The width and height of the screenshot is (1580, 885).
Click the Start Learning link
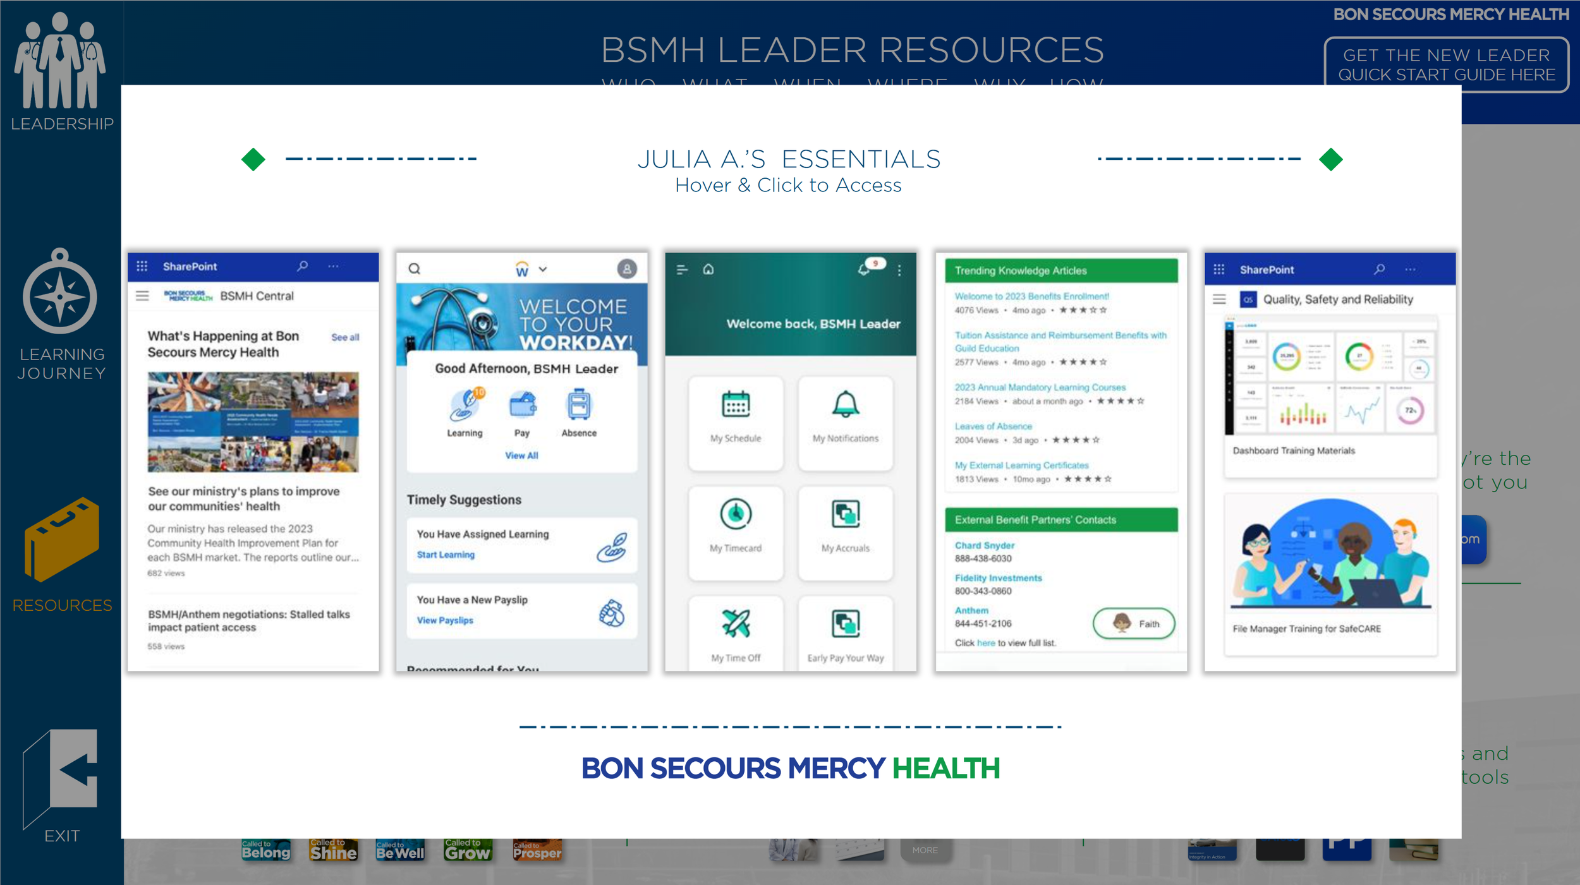(445, 555)
